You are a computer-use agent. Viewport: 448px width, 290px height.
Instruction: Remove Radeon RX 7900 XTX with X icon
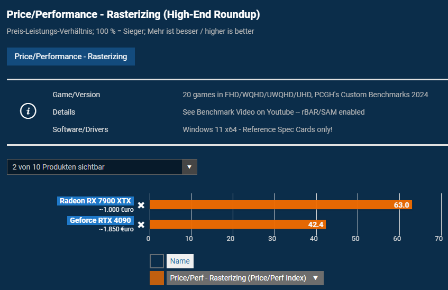141,205
